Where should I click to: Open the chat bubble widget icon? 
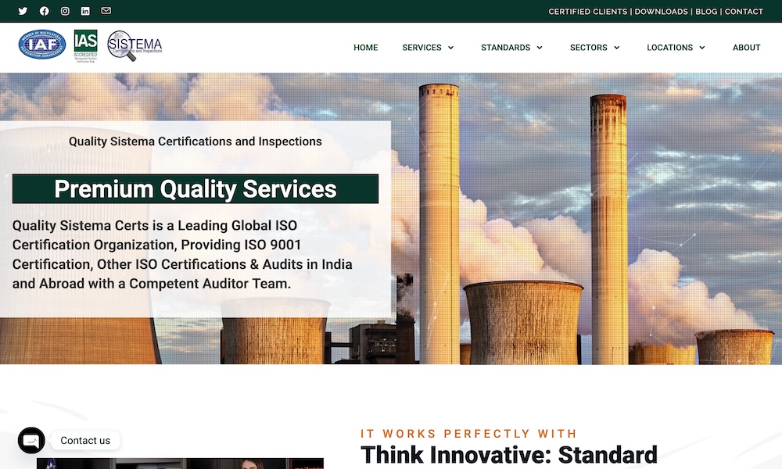(x=31, y=440)
